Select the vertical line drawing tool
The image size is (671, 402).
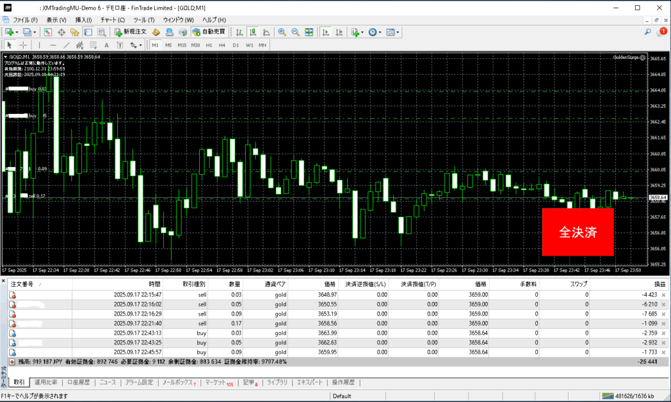(x=39, y=45)
